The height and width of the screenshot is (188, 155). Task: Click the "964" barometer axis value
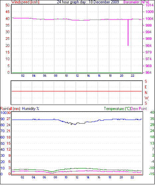coord(149,72)
